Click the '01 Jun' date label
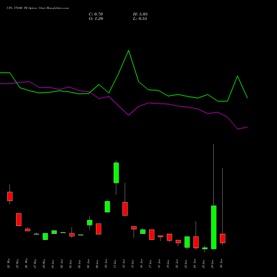Image resolution: width=277 pixels, height=277 pixels. click(53, 264)
